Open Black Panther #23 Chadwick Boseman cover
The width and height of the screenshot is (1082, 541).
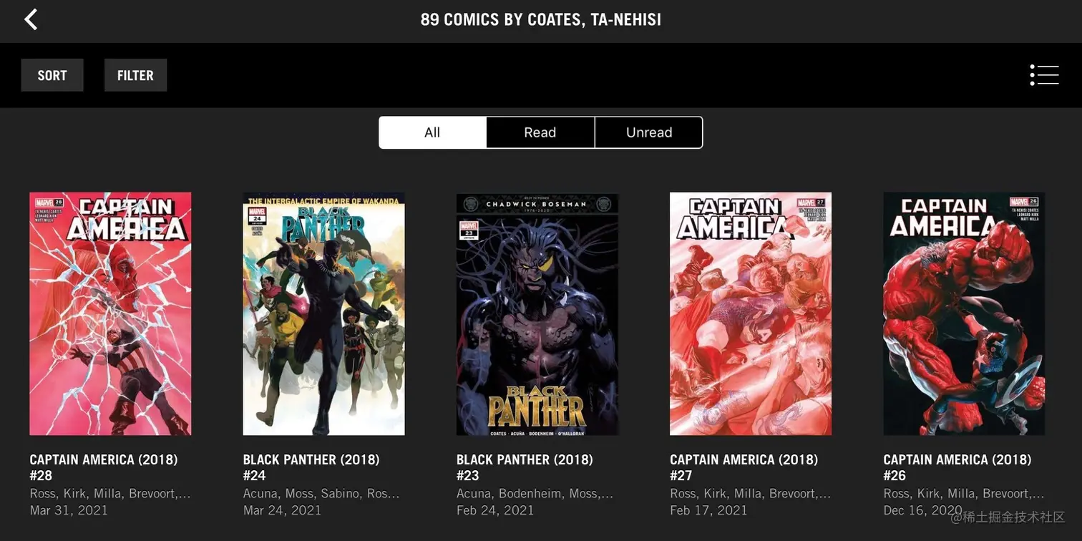537,313
